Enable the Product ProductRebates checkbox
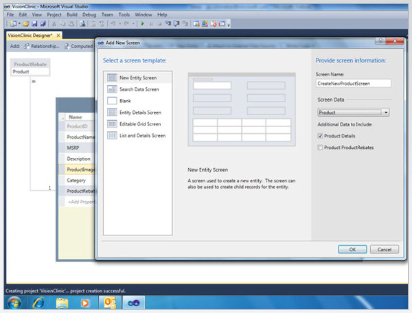Viewport: 412px width, 313px height. pyautogui.click(x=320, y=147)
